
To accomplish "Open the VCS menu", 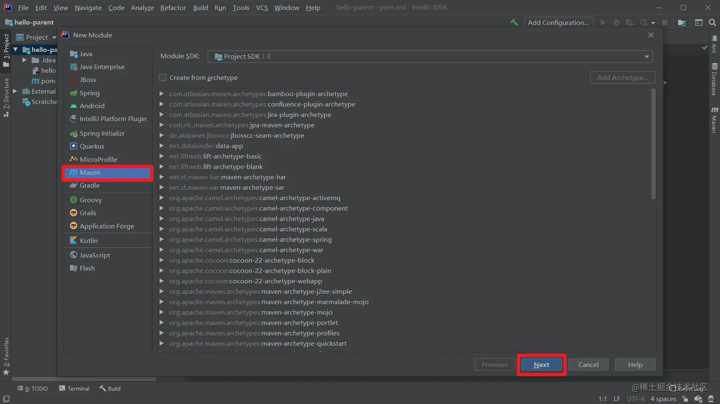I will click(262, 8).
